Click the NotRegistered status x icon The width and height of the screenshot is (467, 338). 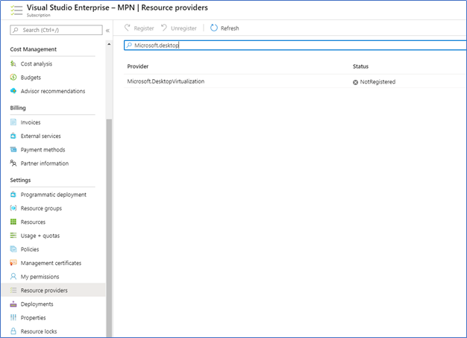355,82
